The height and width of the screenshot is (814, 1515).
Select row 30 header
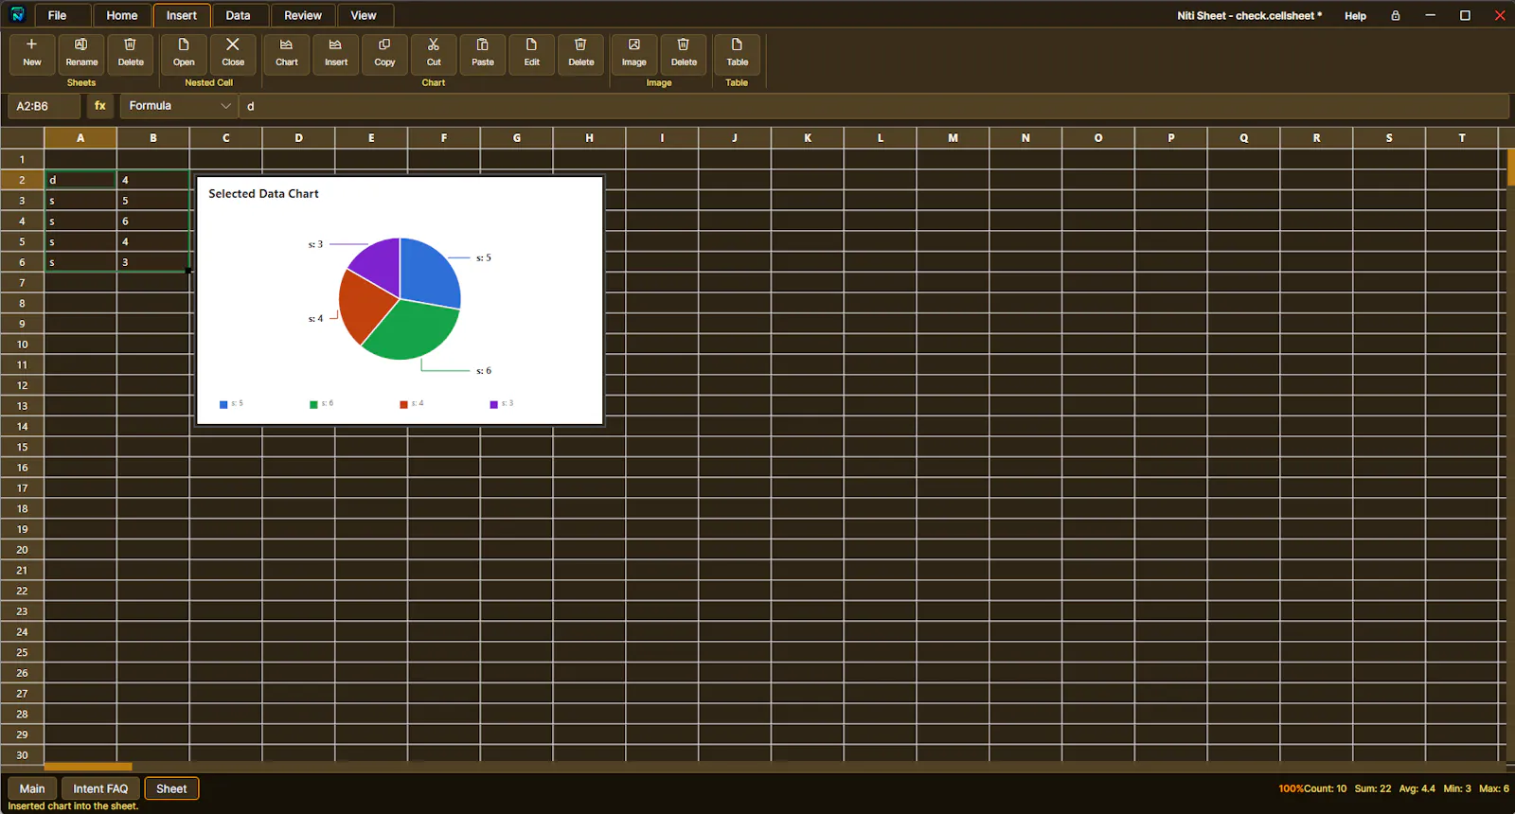click(x=22, y=755)
